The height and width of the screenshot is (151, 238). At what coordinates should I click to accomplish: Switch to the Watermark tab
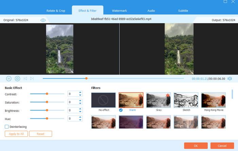click(x=119, y=11)
